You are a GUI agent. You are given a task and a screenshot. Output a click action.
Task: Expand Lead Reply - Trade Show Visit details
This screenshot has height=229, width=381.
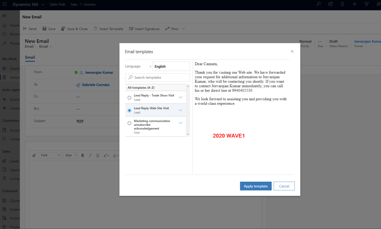click(180, 97)
